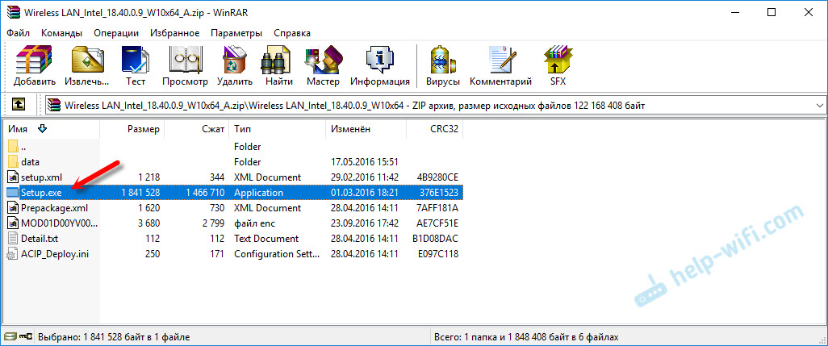This screenshot has height=346, width=828.
Task: Click the Извлечь (Extract) toolbar icon
Action: tap(86, 65)
